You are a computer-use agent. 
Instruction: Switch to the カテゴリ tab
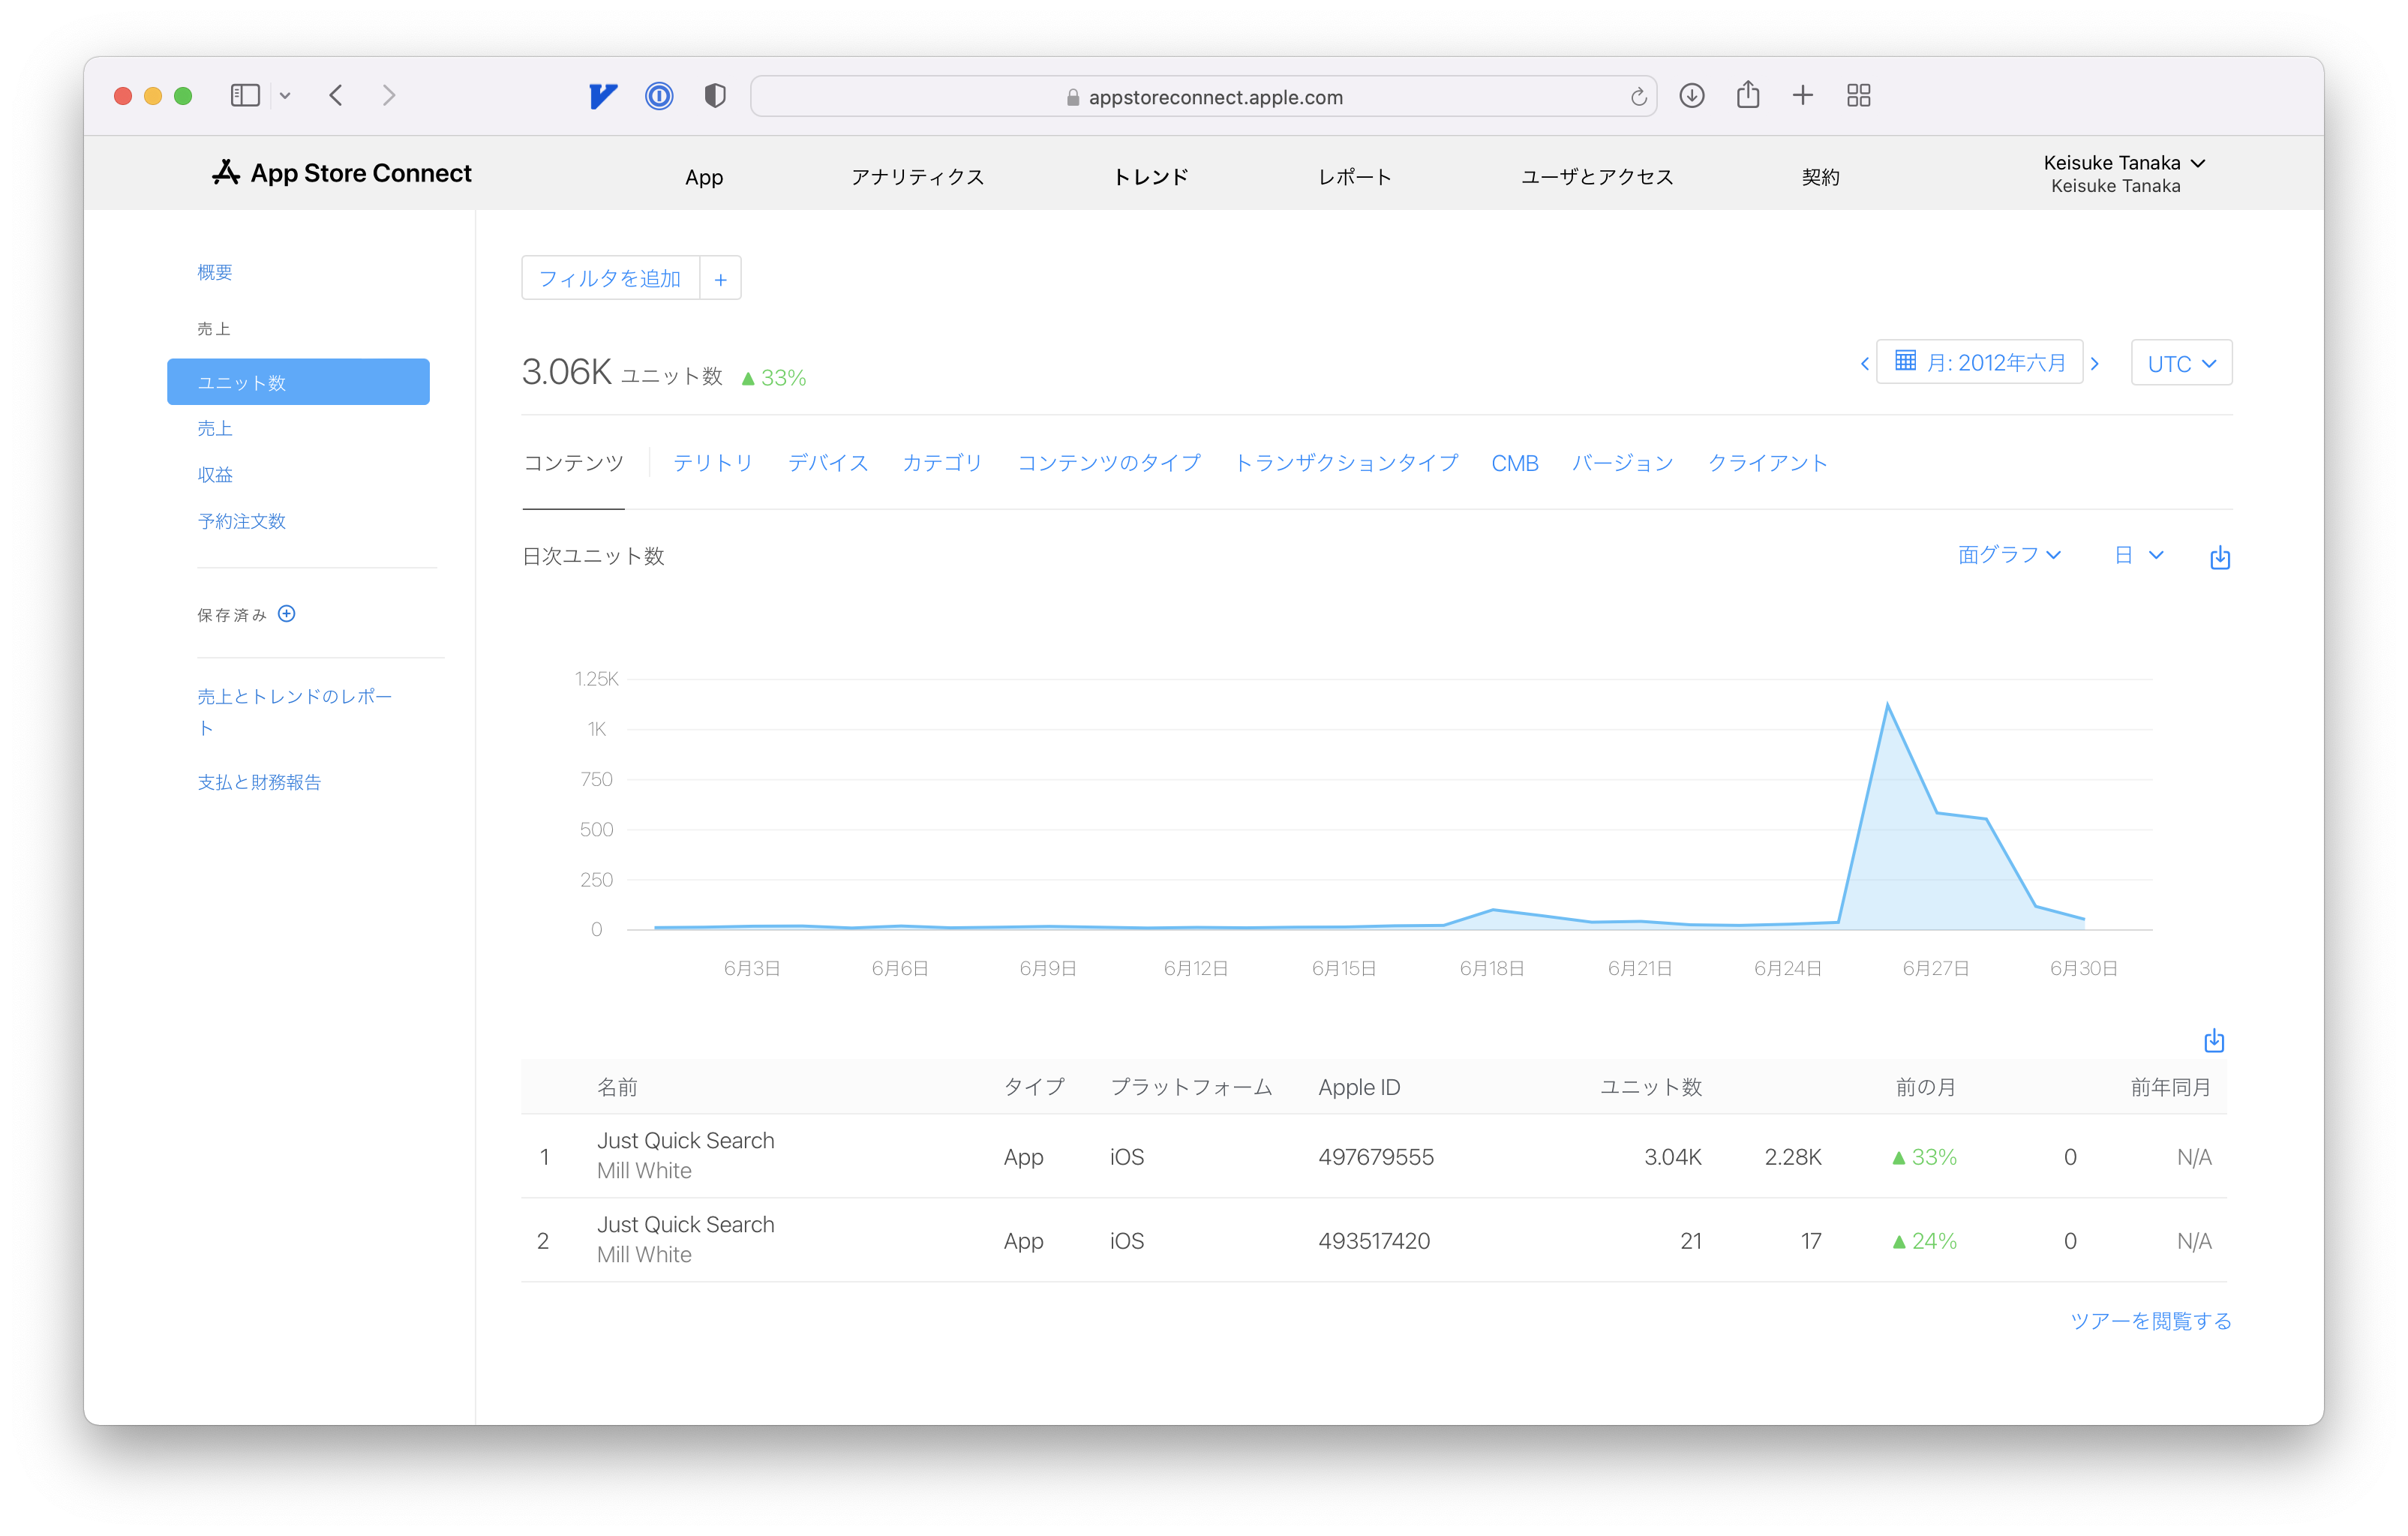(942, 463)
